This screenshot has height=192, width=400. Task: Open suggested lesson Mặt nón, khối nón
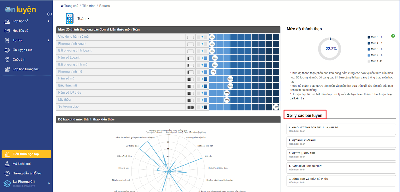point(341,142)
